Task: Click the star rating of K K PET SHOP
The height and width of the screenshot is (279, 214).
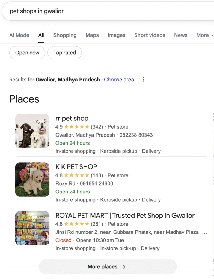Action: coord(76,175)
